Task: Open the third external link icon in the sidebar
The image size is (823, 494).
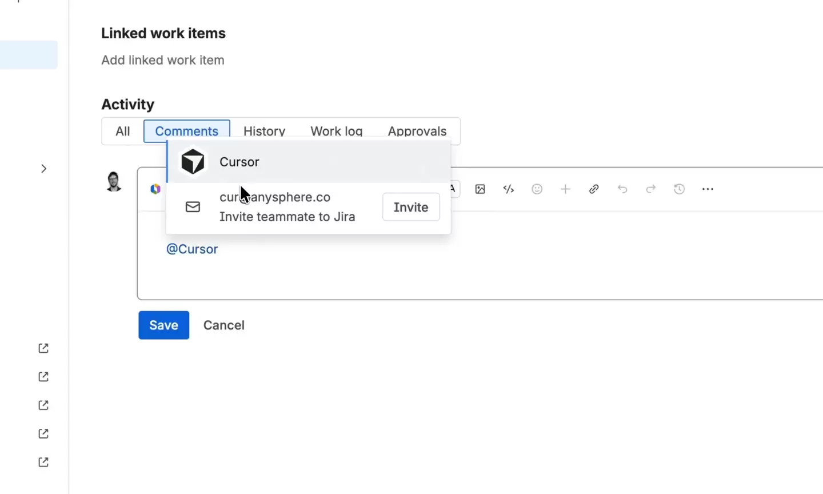Action: point(43,405)
